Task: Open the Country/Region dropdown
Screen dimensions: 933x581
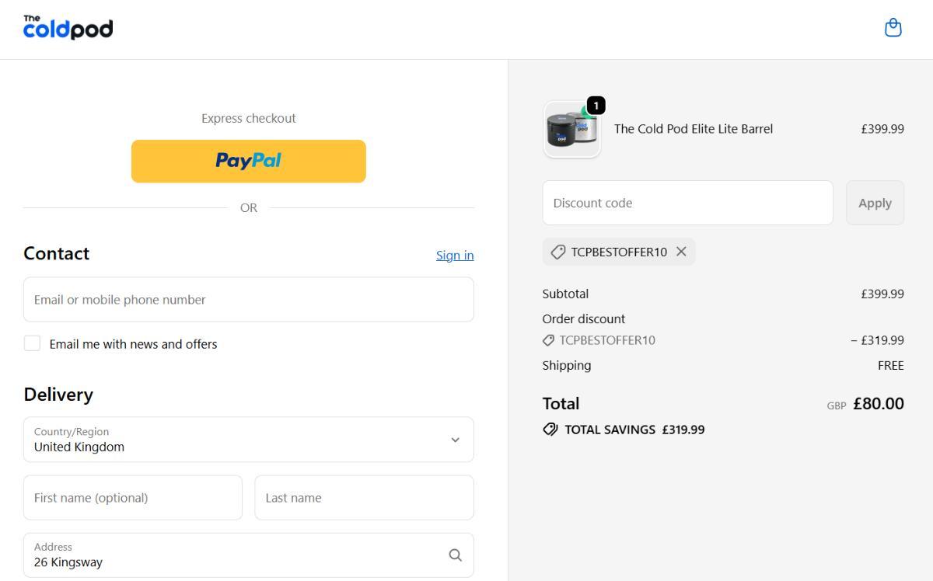Action: coord(249,440)
